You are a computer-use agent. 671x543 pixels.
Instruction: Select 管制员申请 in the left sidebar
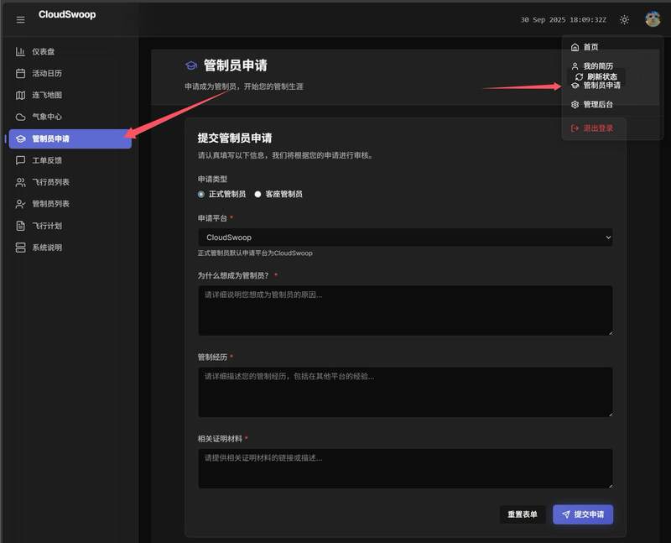[x=70, y=138]
